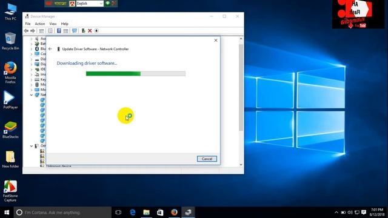
Task: Select the Keyboards icon in device tree
Action: click(x=37, y=79)
